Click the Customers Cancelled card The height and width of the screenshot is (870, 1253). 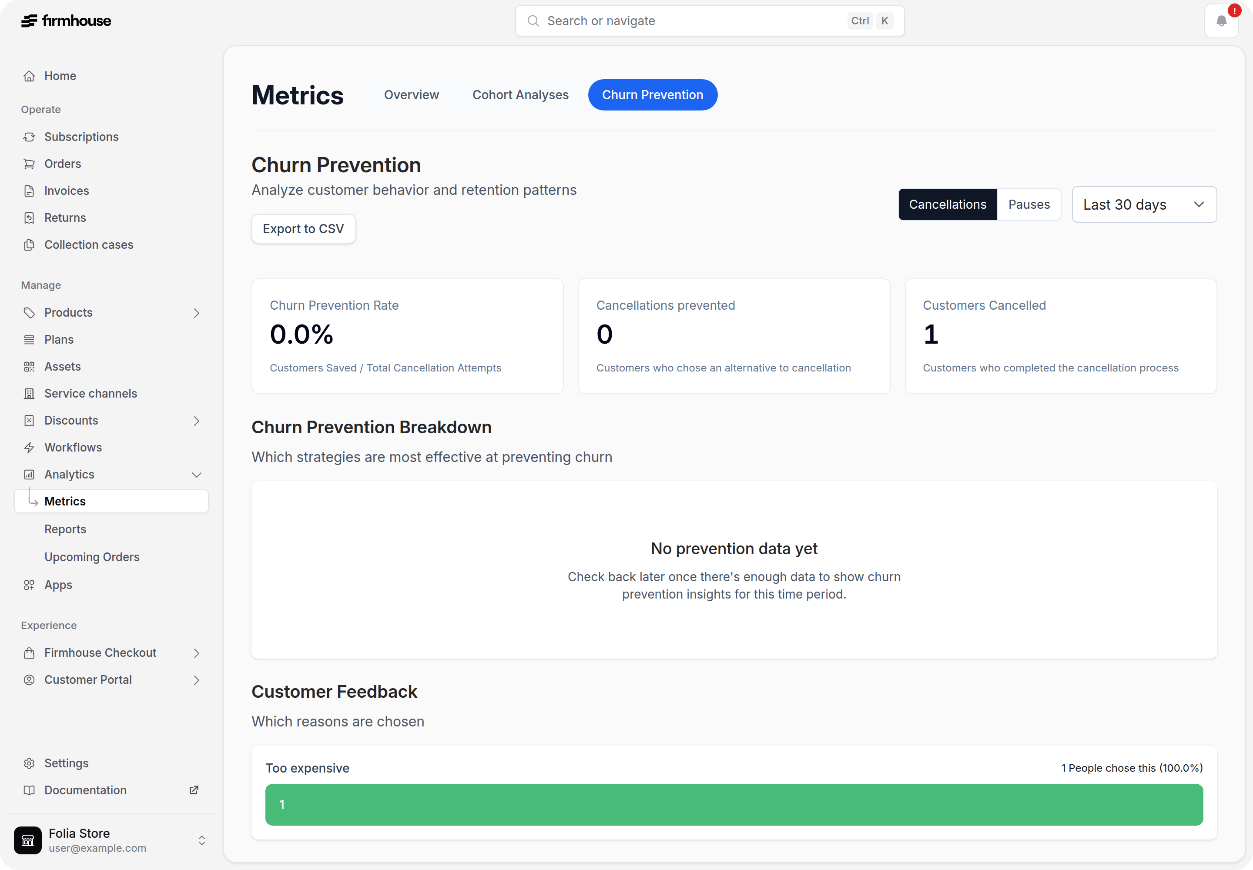(x=1061, y=336)
